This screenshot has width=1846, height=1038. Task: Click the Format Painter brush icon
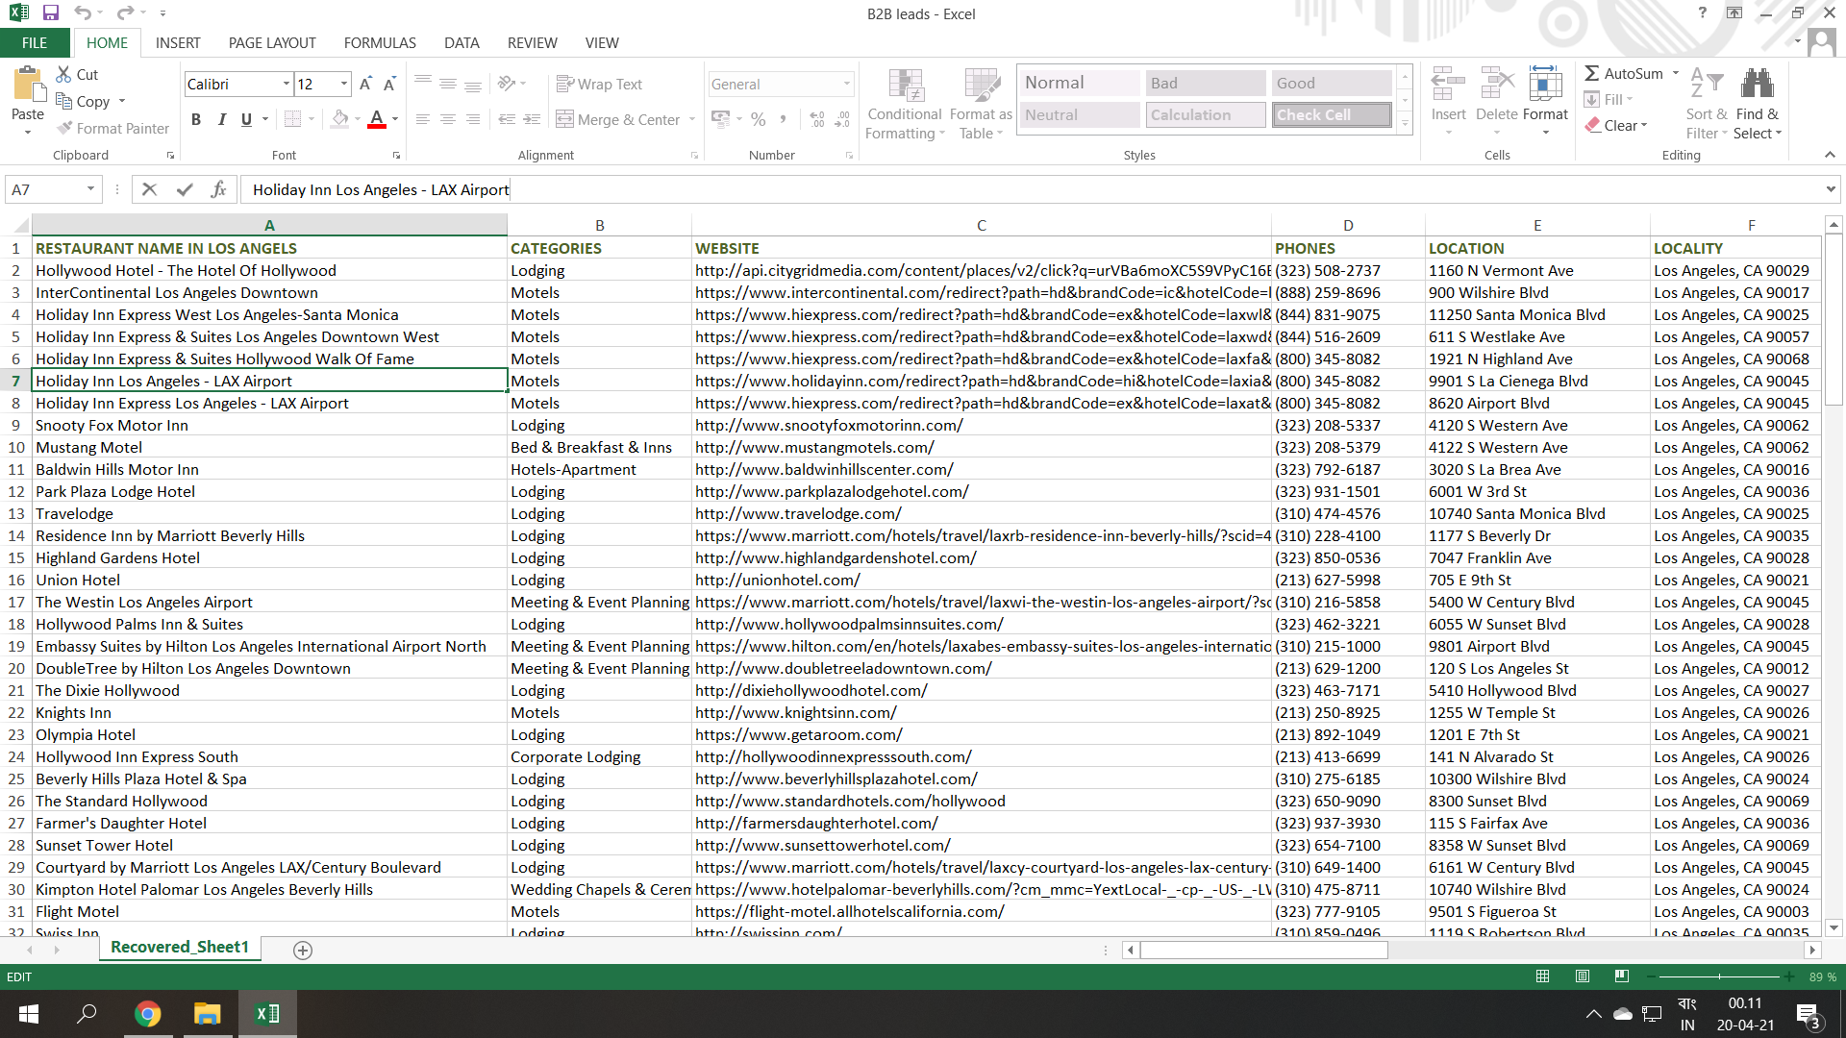64,128
